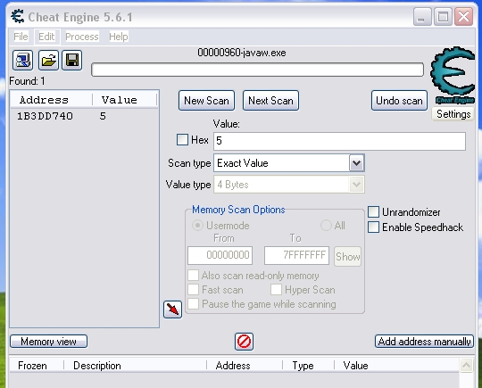Screen dimensions: 482x388
Task: Open the process list computer icon
Action: click(22, 61)
